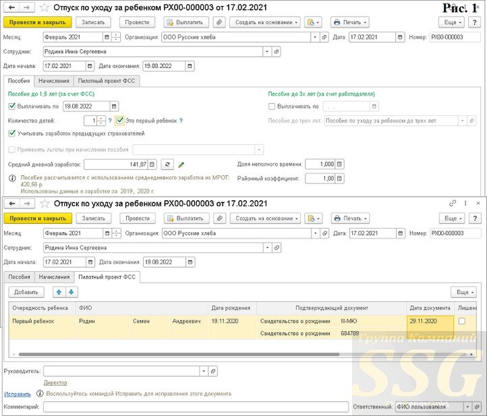Star lower document as favorite
Screen dimensions: 487x416
point(45,204)
